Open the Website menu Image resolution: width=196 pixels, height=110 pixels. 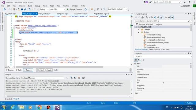(x=22, y=6)
